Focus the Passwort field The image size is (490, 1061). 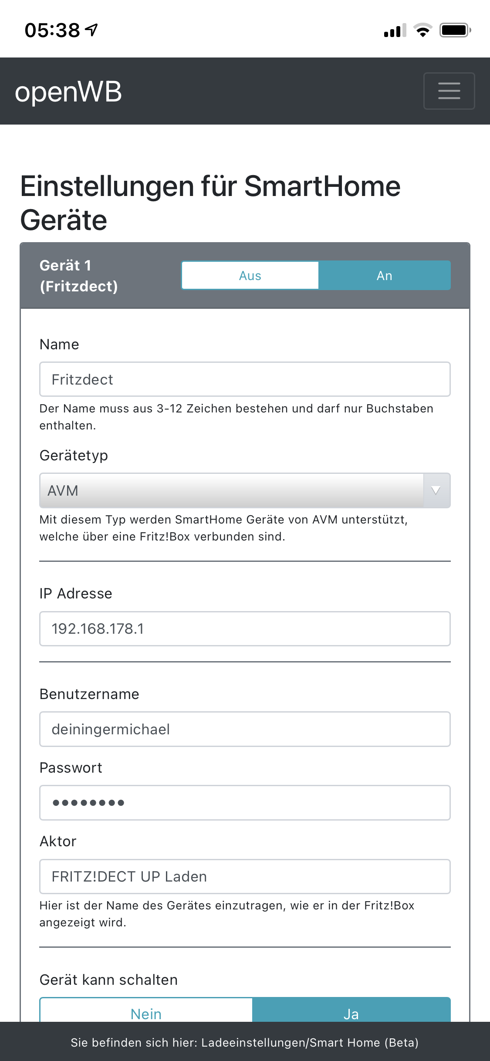tap(245, 803)
